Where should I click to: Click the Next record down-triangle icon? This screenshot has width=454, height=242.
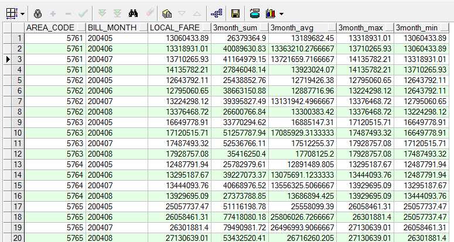coord(182,13)
